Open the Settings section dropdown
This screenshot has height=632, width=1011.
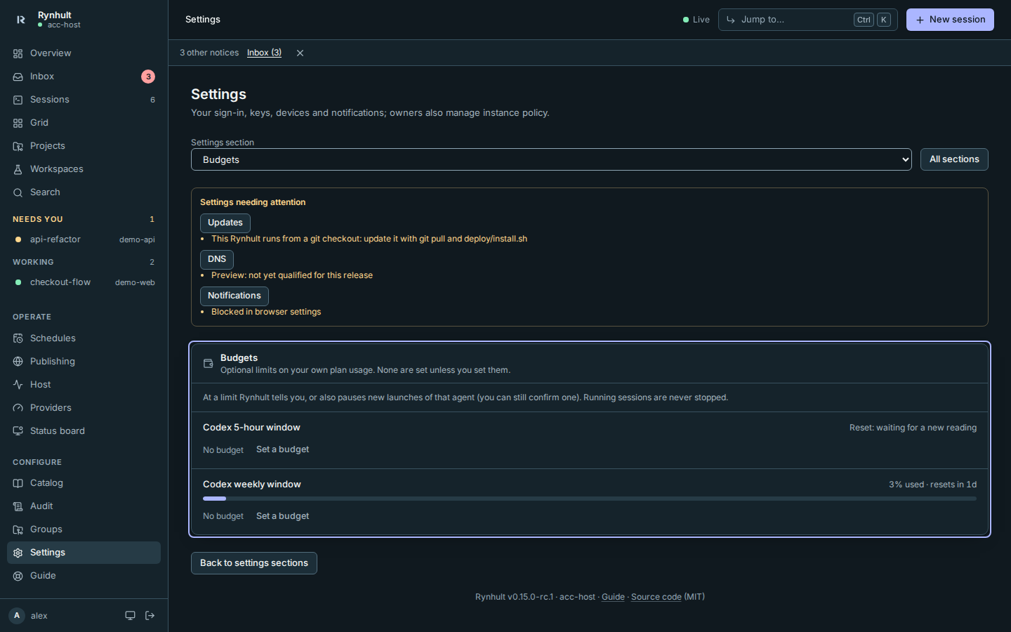click(551, 159)
